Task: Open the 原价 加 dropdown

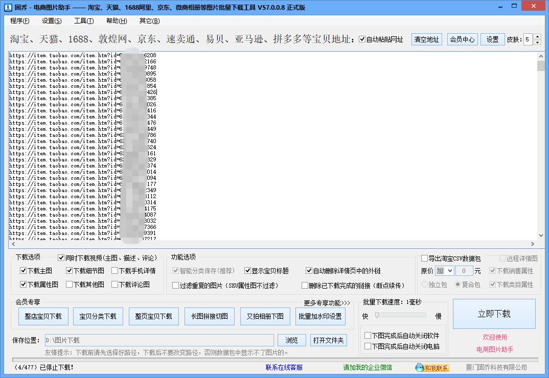Action: coord(444,271)
